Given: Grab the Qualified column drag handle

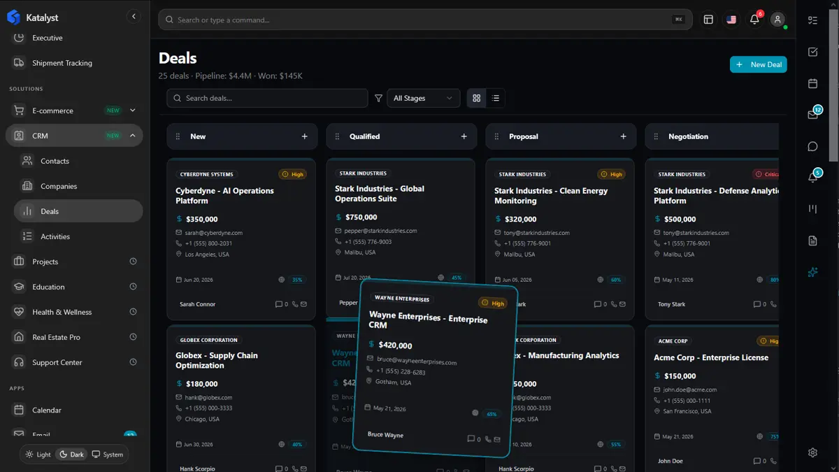Looking at the screenshot, I should pyautogui.click(x=337, y=136).
